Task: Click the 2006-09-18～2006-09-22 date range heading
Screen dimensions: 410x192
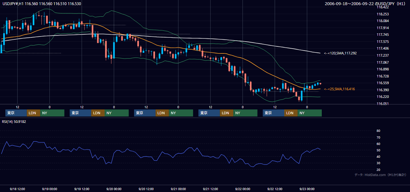Action: coord(365,4)
